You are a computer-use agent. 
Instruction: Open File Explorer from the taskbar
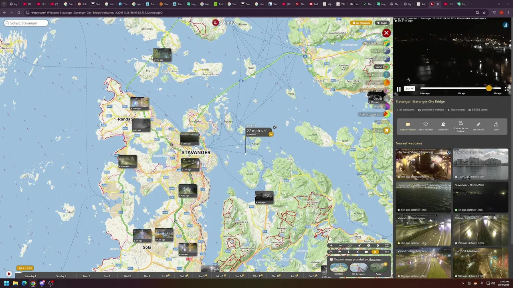coord(15,283)
